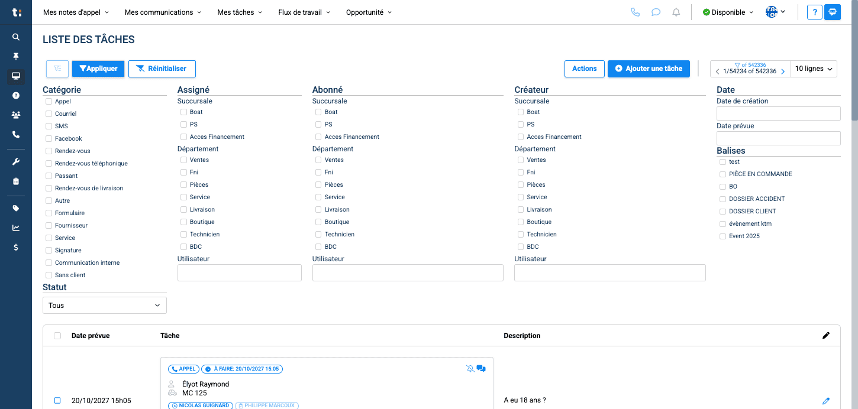
Task: Click the clipboard icon in the sidebar
Action: [x=16, y=181]
